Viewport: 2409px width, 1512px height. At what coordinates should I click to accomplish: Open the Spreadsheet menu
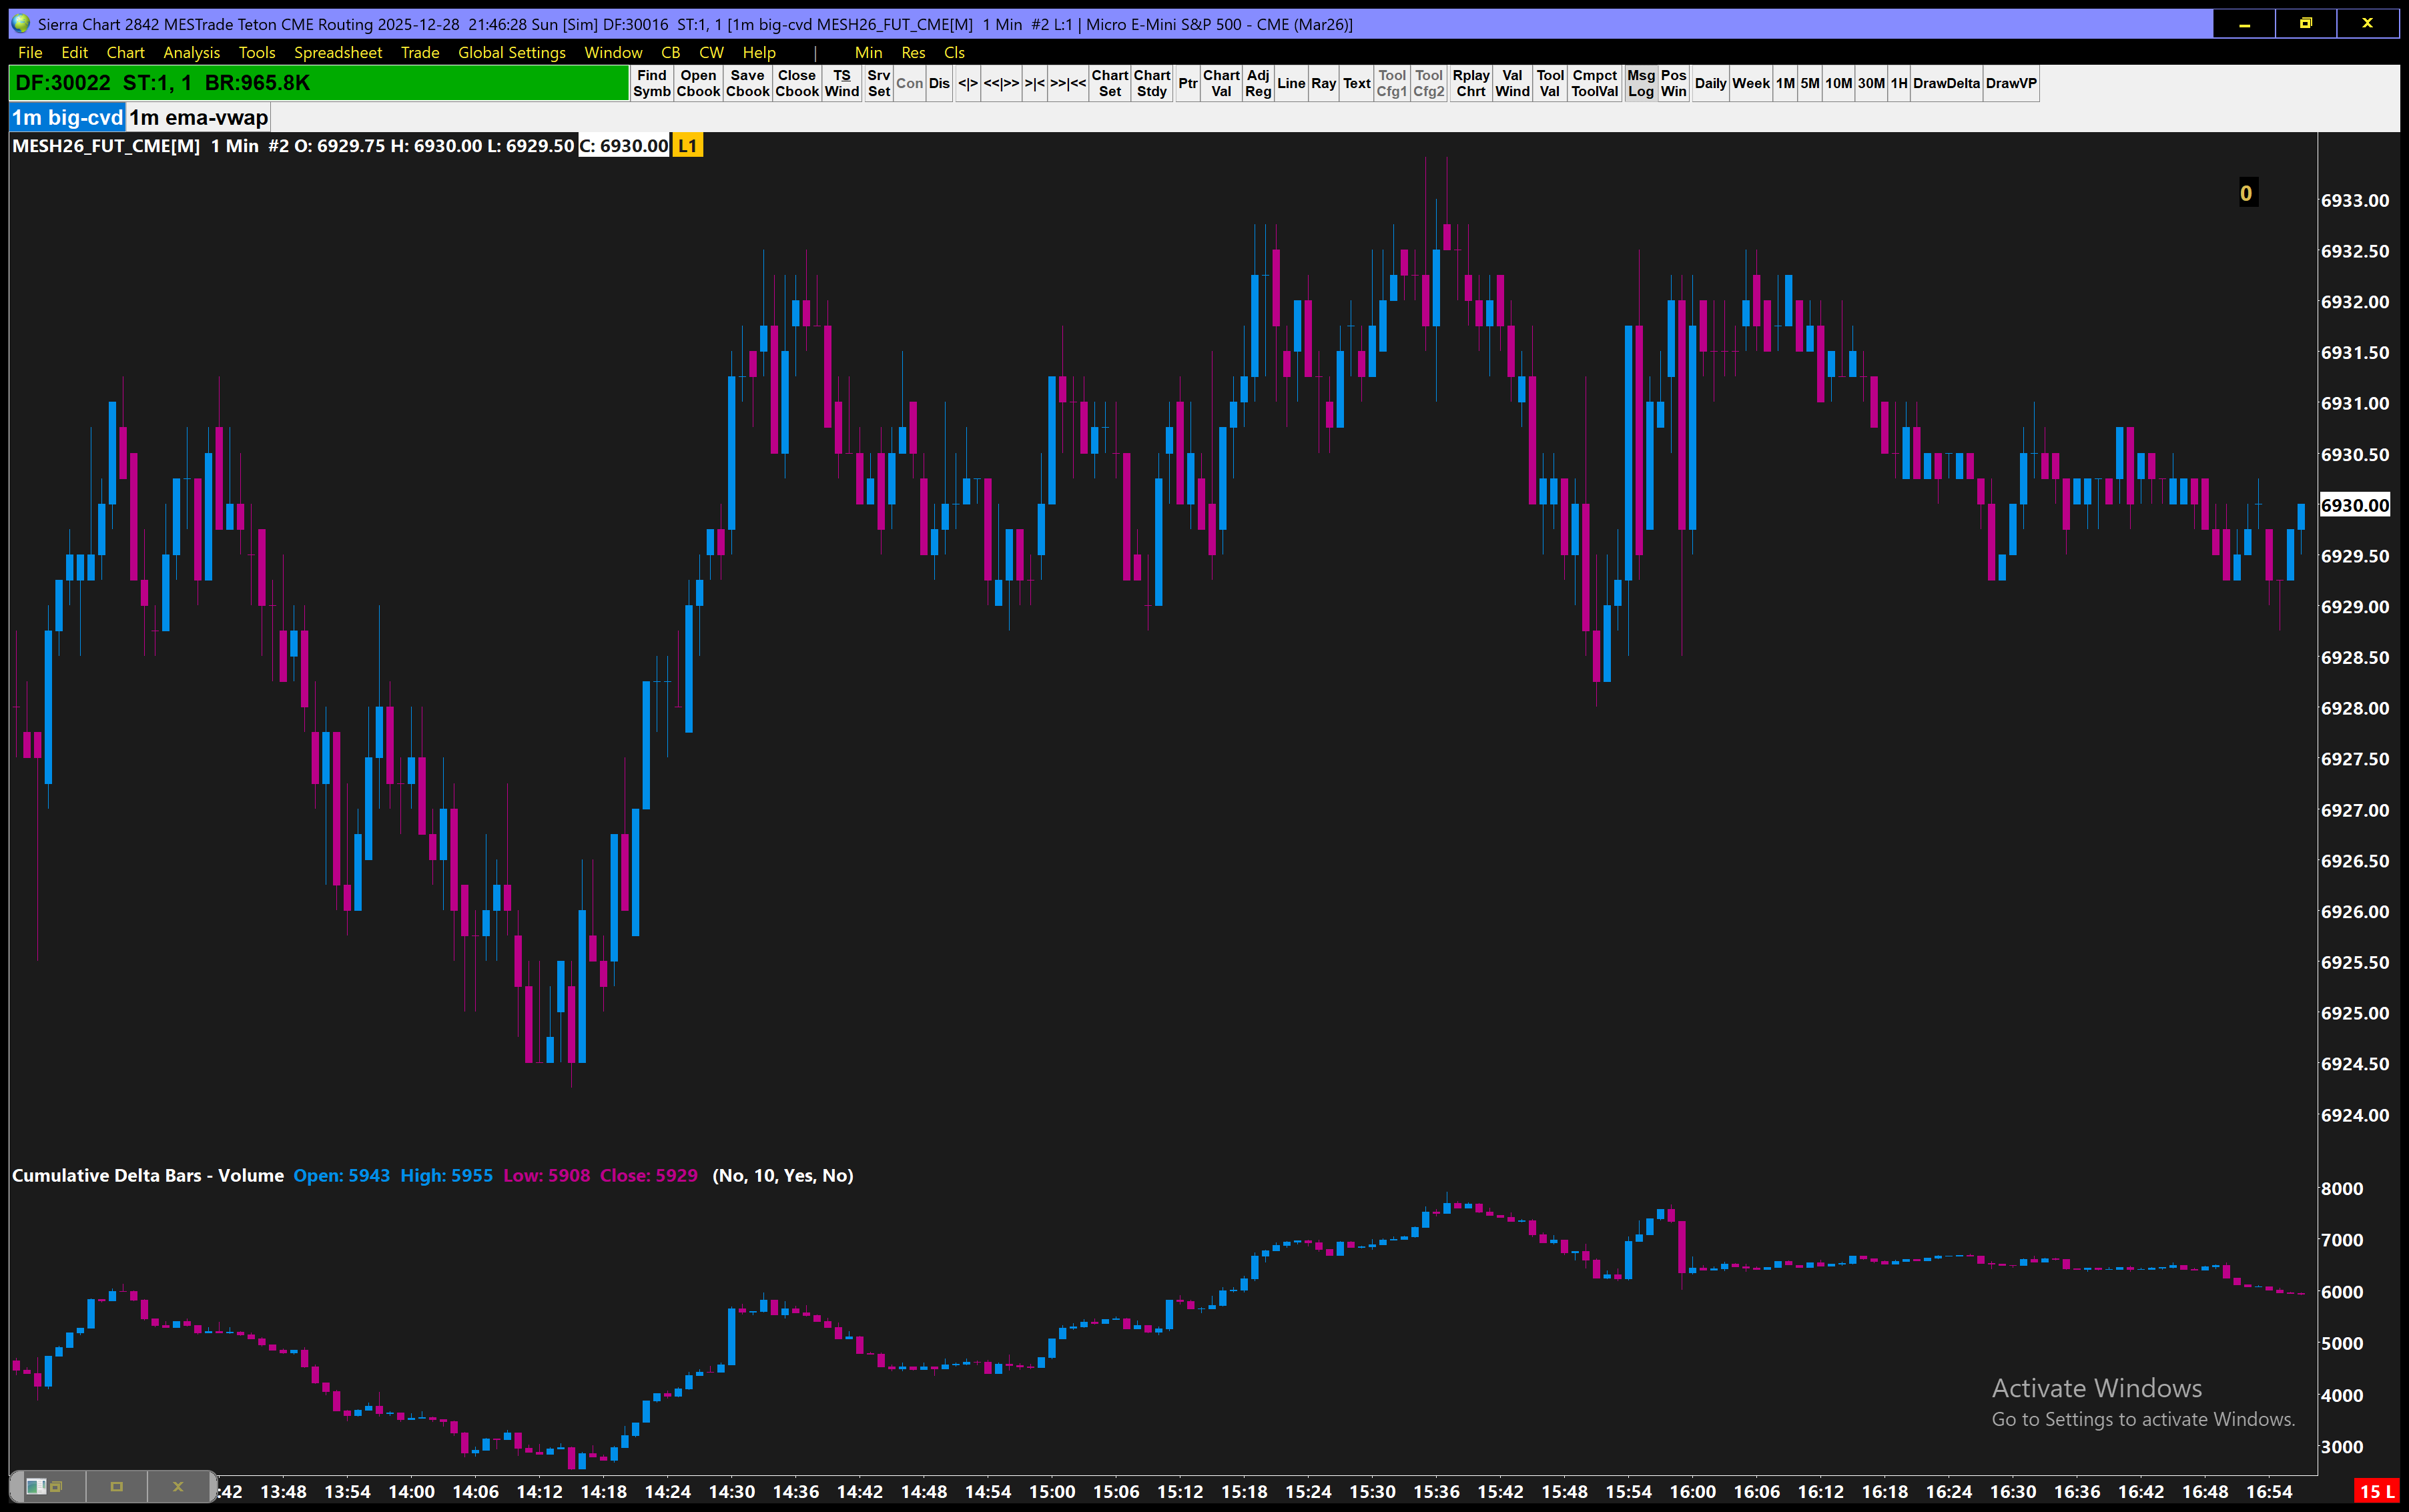(x=337, y=52)
